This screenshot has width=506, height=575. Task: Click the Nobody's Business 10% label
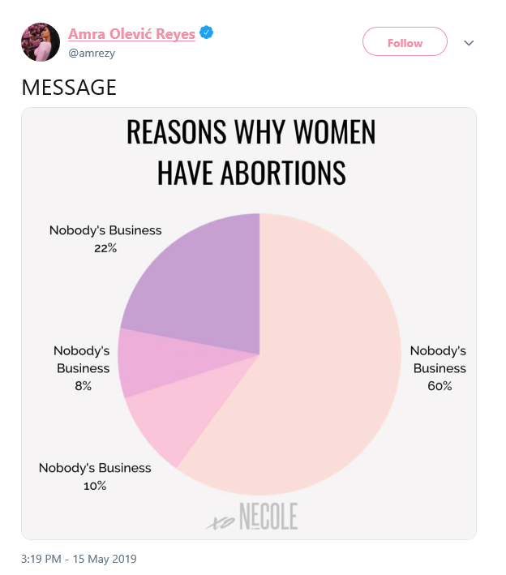coord(95,477)
